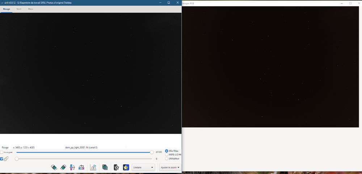
Task: Click the Siril red channel image preview
Action: pos(90,73)
